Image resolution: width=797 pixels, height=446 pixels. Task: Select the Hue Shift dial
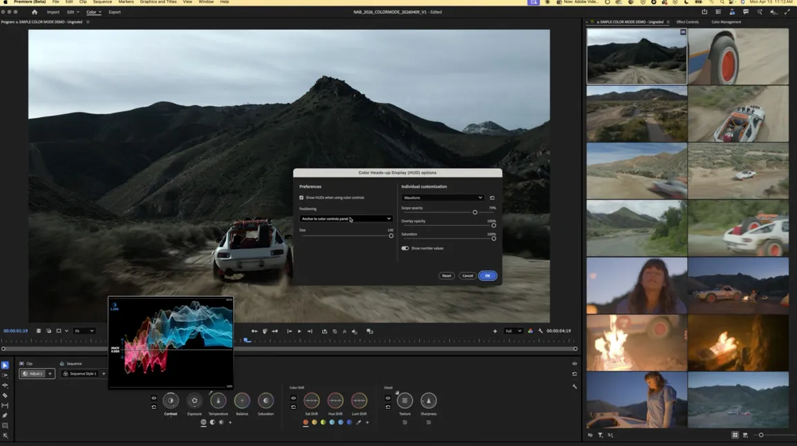click(335, 400)
